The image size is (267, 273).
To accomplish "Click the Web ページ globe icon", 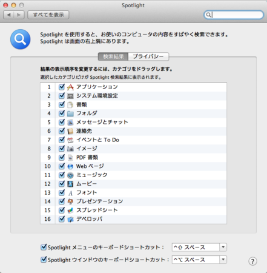I will click(x=70, y=166).
